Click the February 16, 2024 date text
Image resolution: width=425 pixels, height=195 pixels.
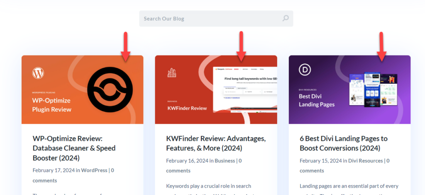click(x=187, y=161)
